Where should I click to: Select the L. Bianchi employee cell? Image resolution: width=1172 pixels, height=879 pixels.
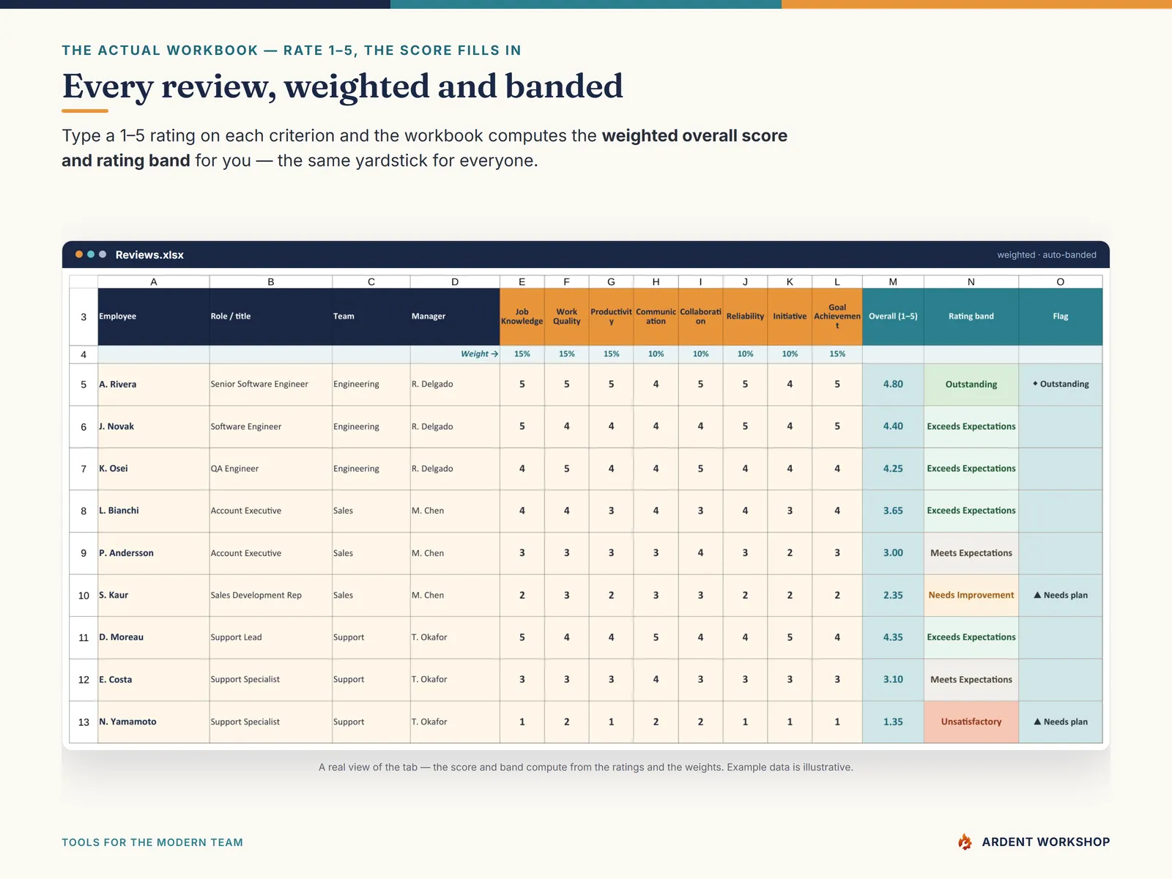click(154, 511)
